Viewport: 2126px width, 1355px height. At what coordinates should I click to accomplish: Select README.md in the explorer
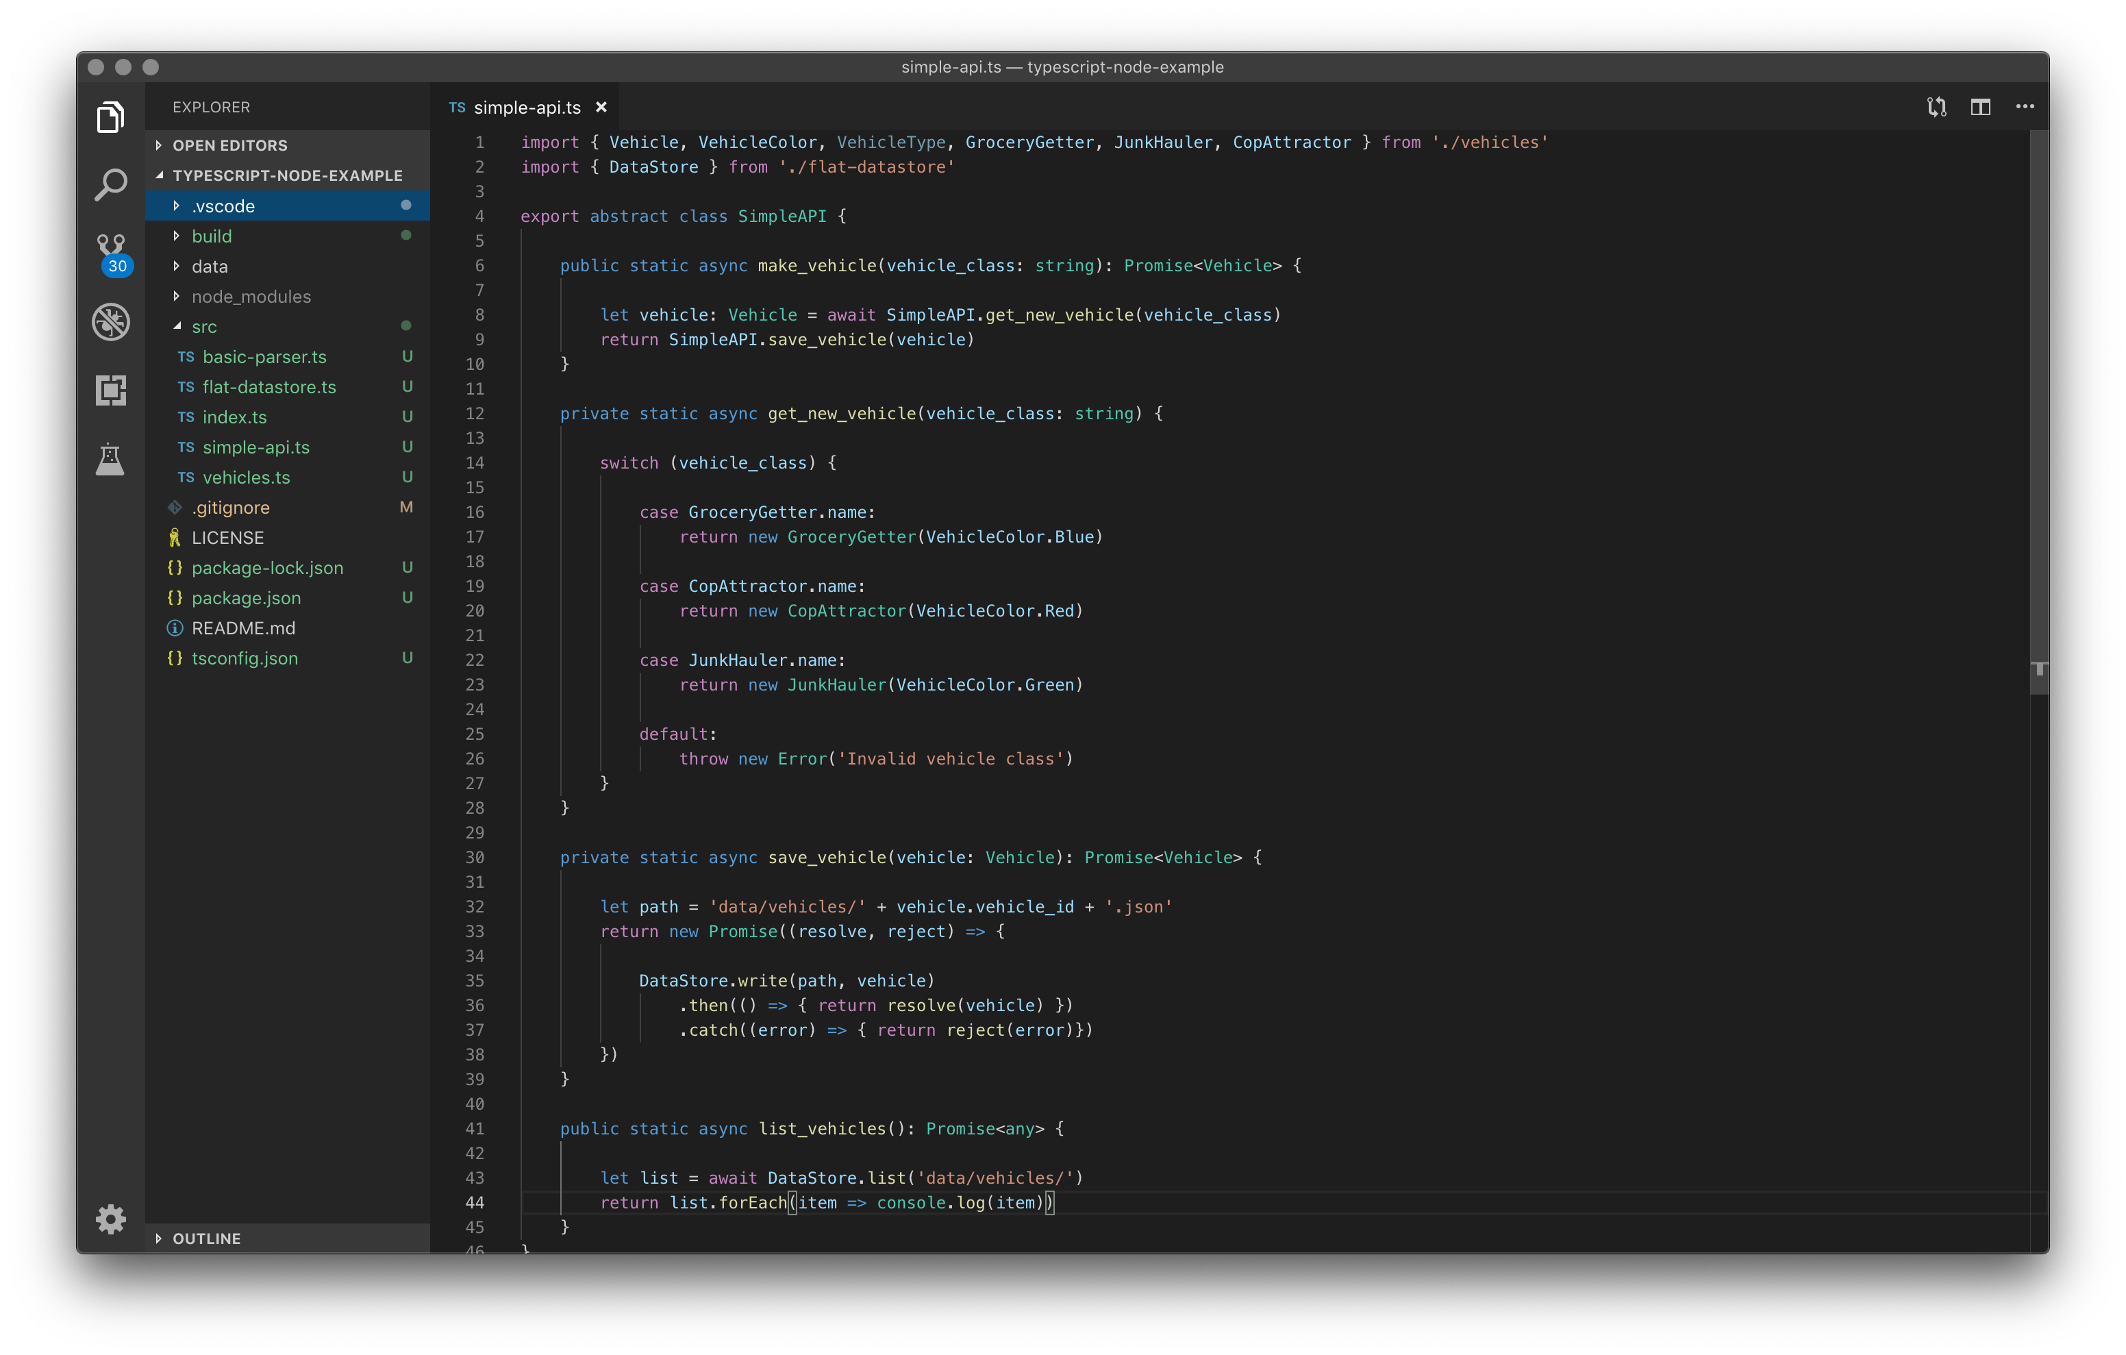pyautogui.click(x=244, y=628)
